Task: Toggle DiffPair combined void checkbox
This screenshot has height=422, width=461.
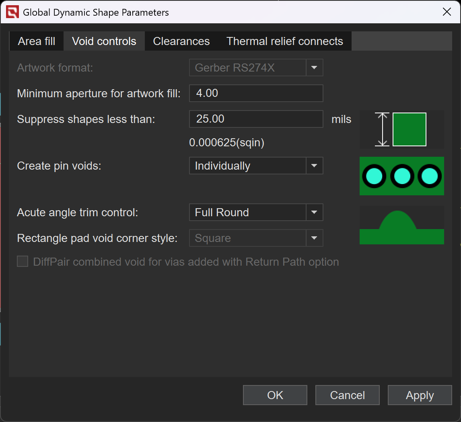Action: tap(23, 262)
